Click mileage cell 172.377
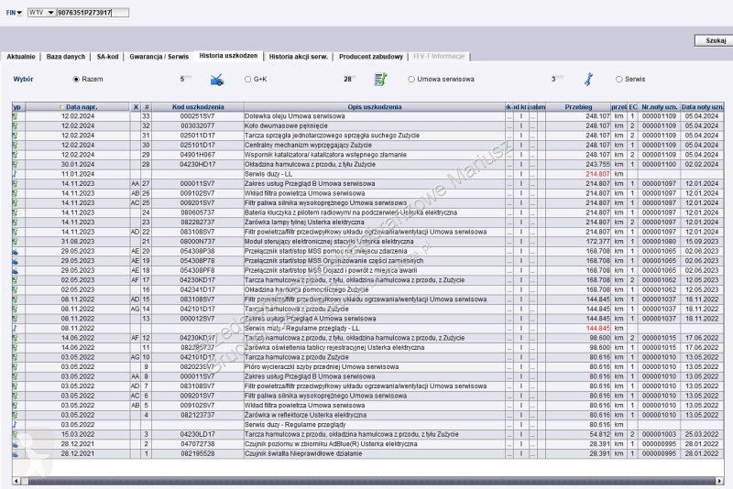This screenshot has height=489, width=733. [x=578, y=242]
